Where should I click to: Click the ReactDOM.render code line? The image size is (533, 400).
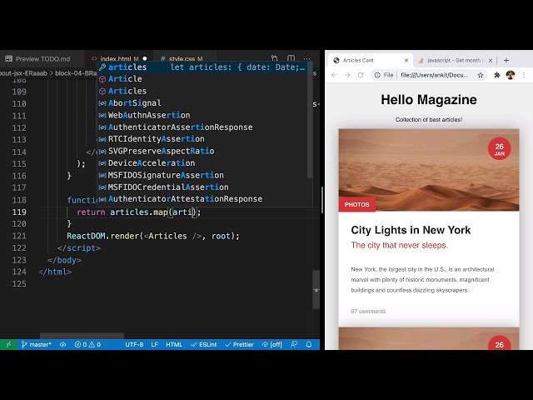(x=153, y=236)
